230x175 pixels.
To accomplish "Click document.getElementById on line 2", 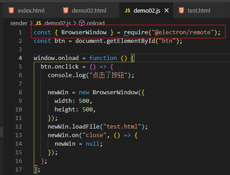I will pyautogui.click(x=115, y=41).
